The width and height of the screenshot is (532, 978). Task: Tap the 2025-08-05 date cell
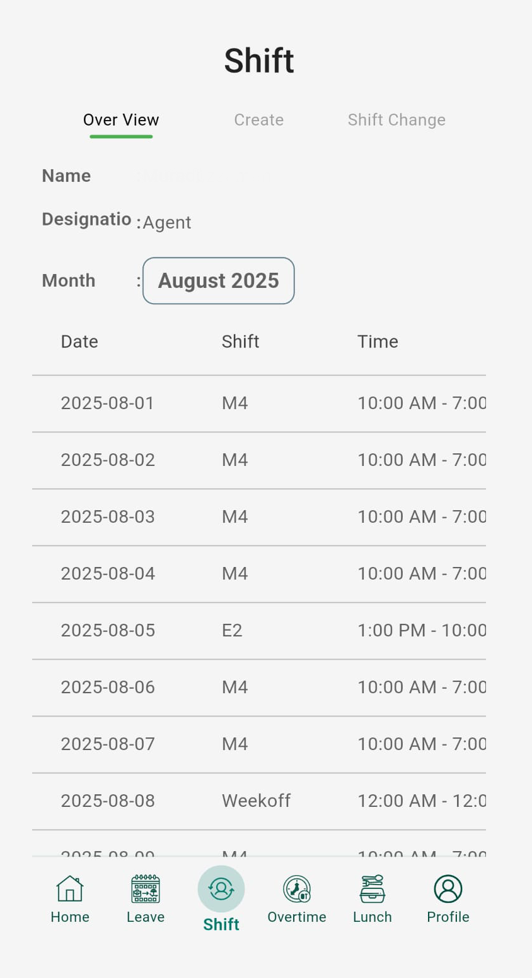click(108, 631)
